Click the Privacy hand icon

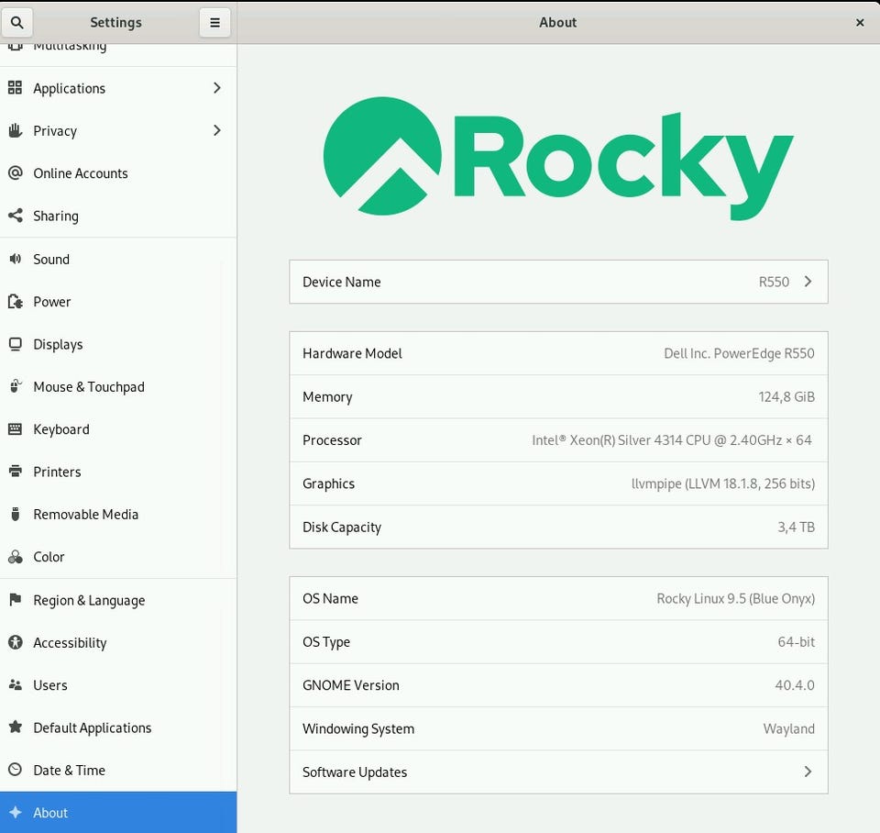click(16, 130)
